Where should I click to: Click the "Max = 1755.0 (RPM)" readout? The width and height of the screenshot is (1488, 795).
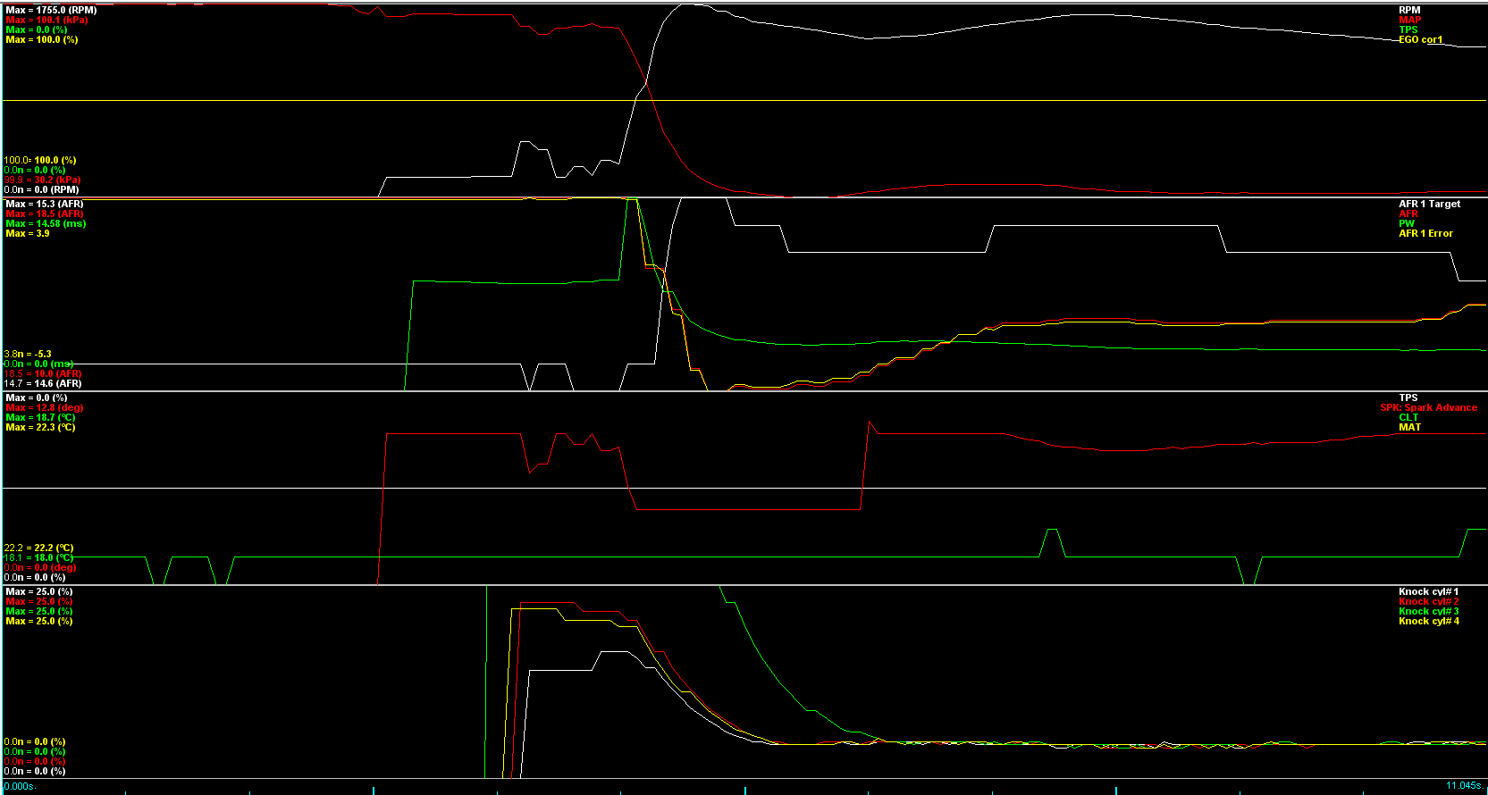coord(51,11)
